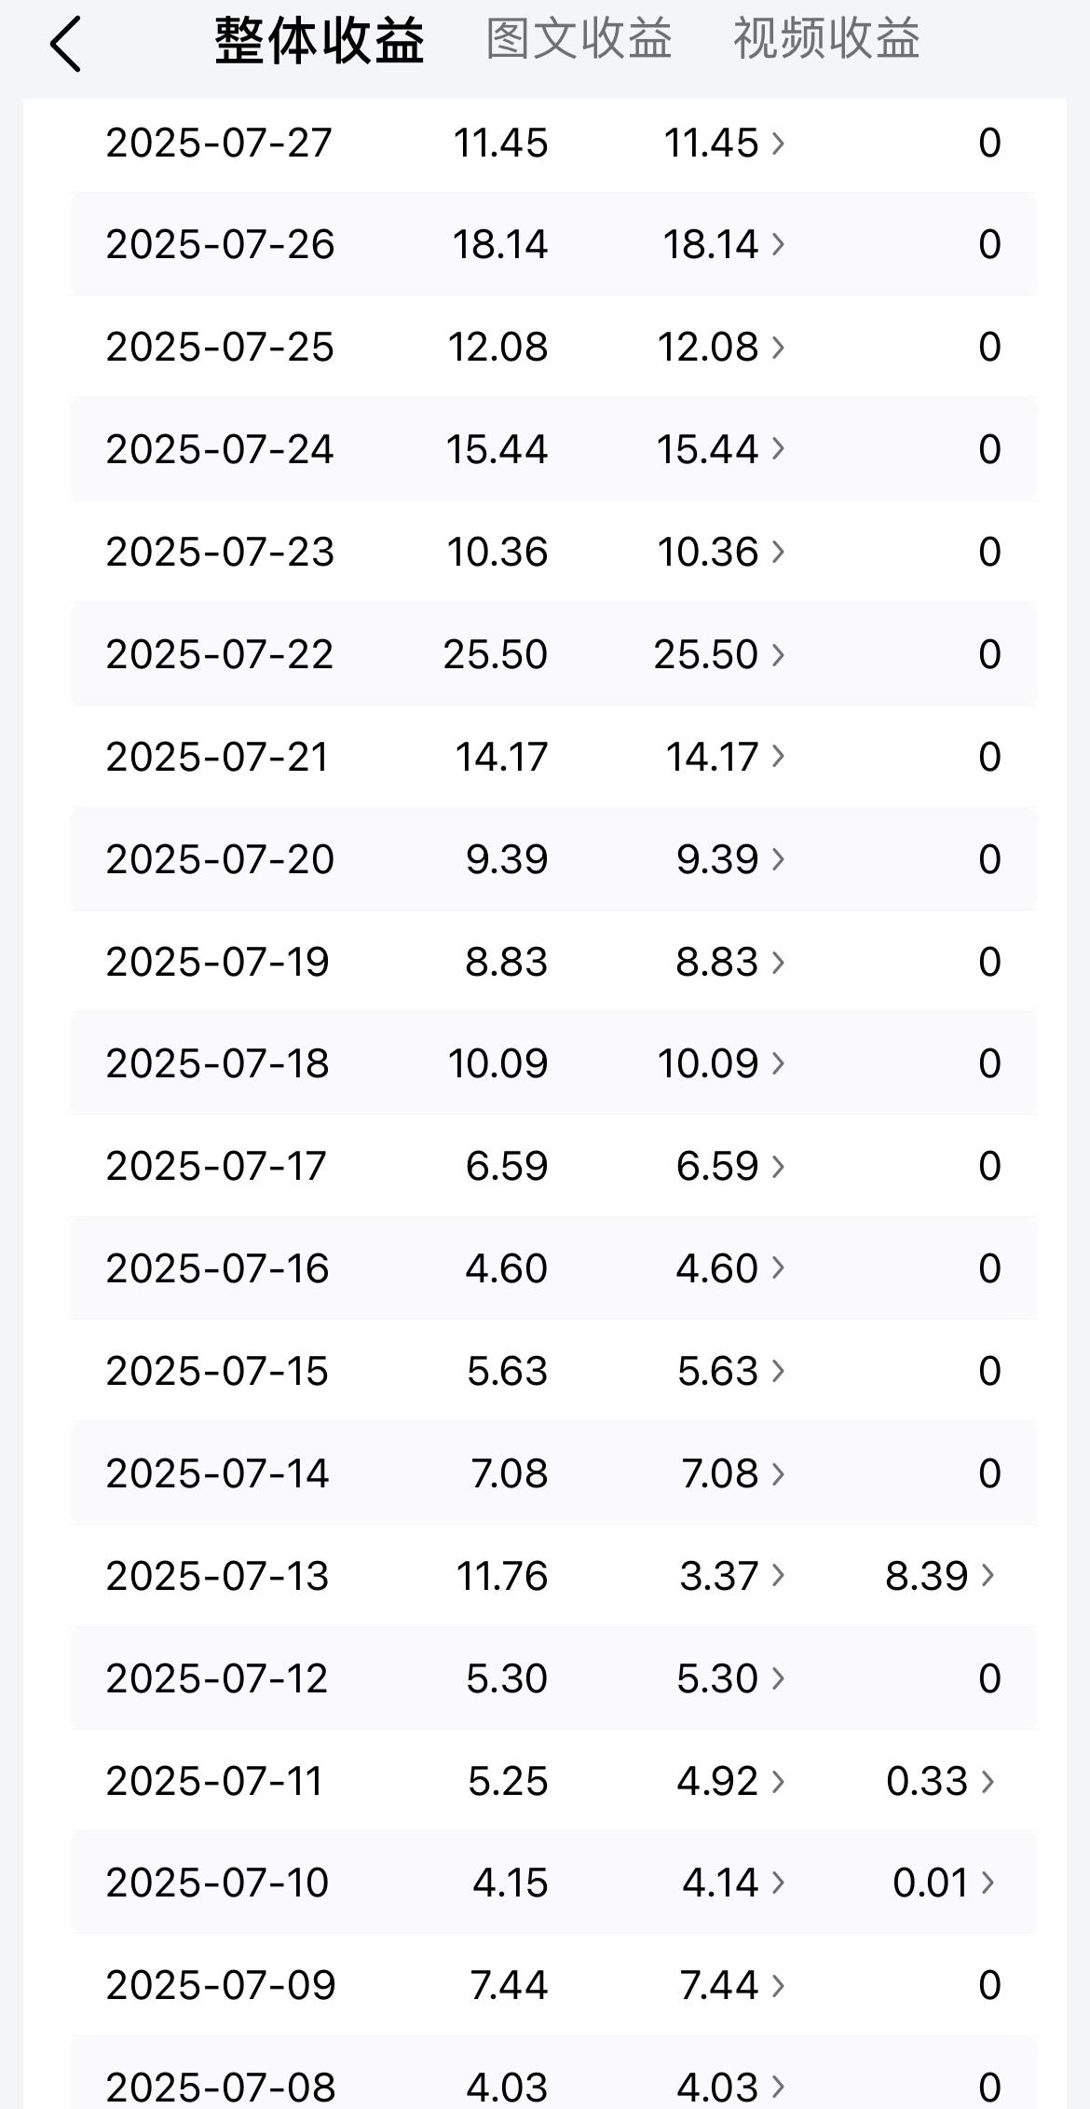The height and width of the screenshot is (2109, 1090).
Task: Open the 6.59 chevron on 2025-07-17
Action: coord(778,1166)
